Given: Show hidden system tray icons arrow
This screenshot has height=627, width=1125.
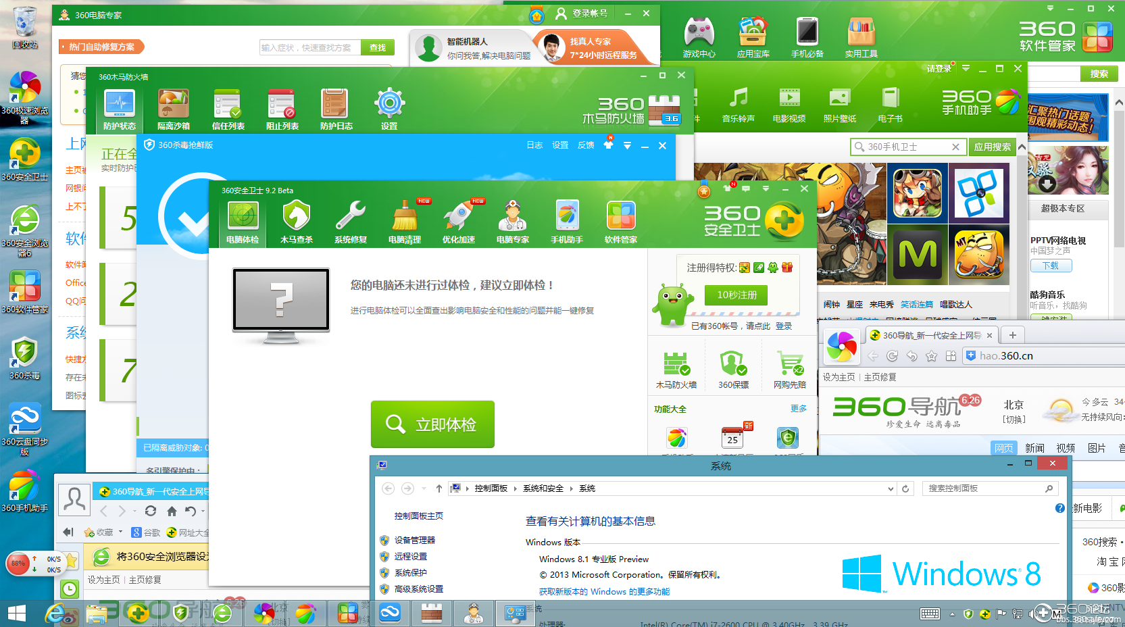Looking at the screenshot, I should pyautogui.click(x=952, y=613).
